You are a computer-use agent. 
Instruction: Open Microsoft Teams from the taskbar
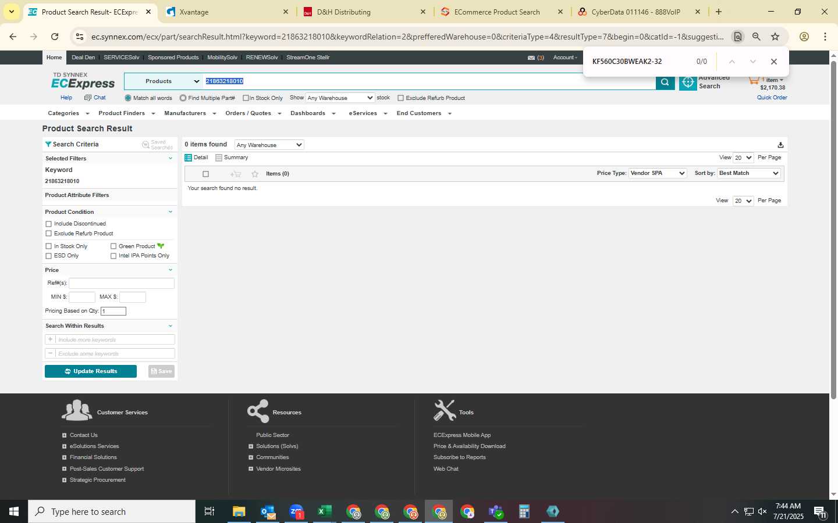pyautogui.click(x=496, y=511)
